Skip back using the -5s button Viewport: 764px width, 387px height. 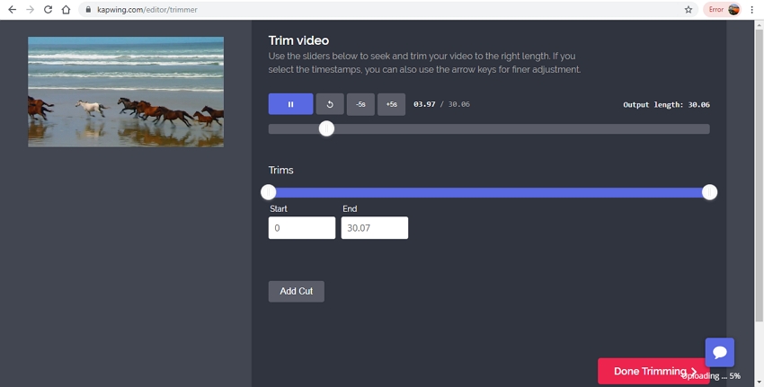[x=360, y=104]
